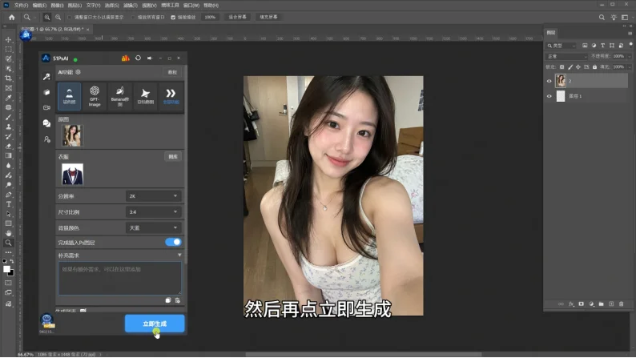Select the Brush tool
The width and height of the screenshot is (636, 358).
click(x=8, y=117)
